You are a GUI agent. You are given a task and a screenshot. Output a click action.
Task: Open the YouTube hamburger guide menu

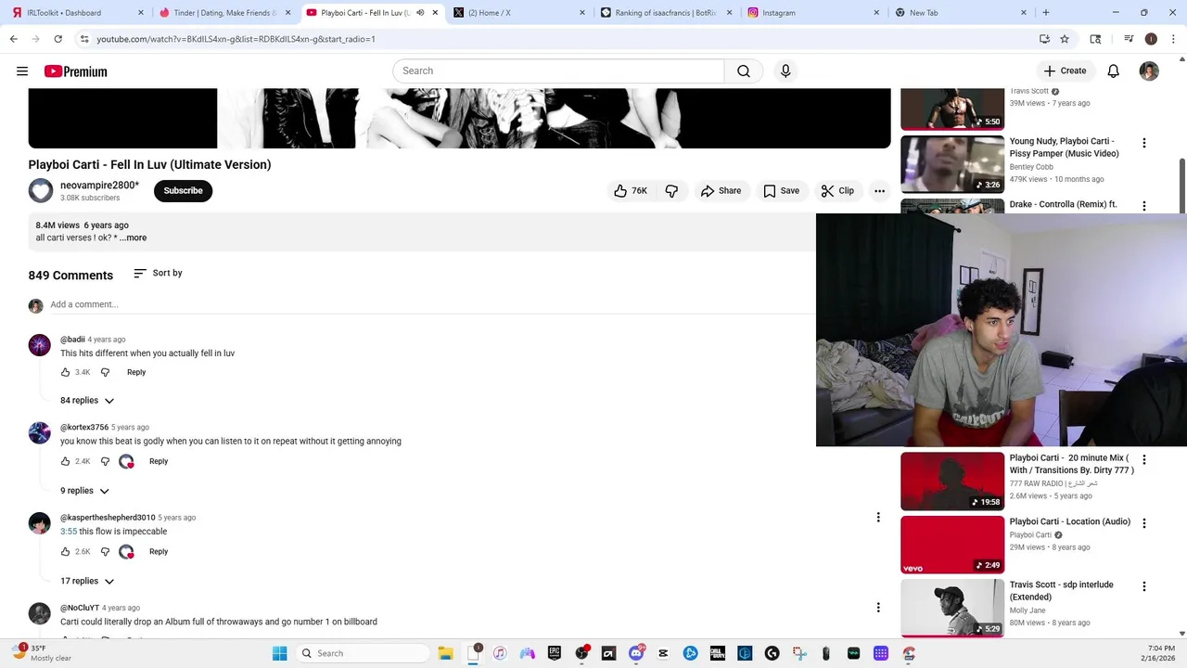tap(22, 71)
